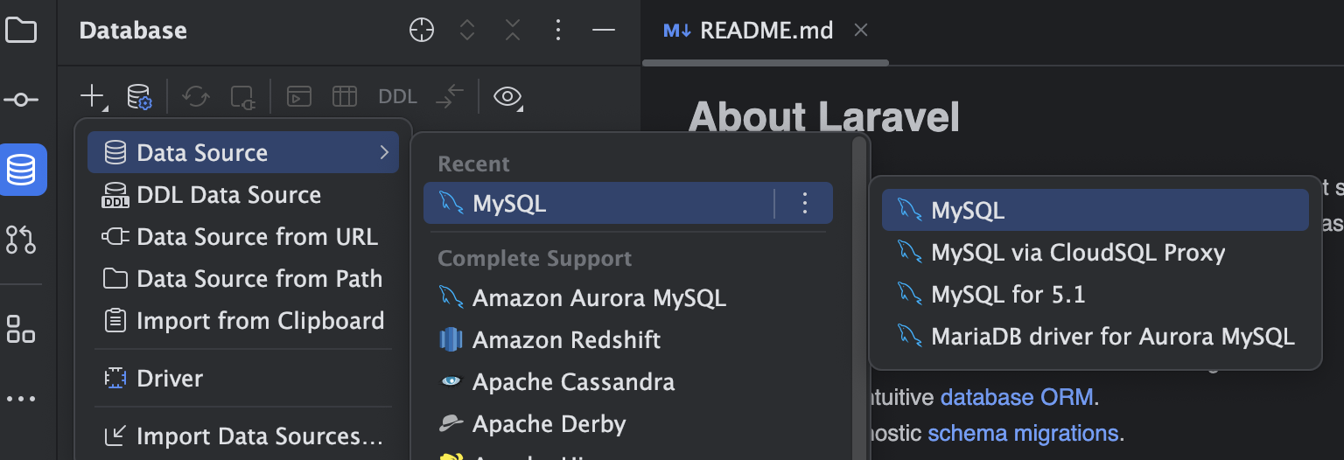Open Database panel options vertical dots
This screenshot has width=1344, height=460.
click(x=558, y=31)
